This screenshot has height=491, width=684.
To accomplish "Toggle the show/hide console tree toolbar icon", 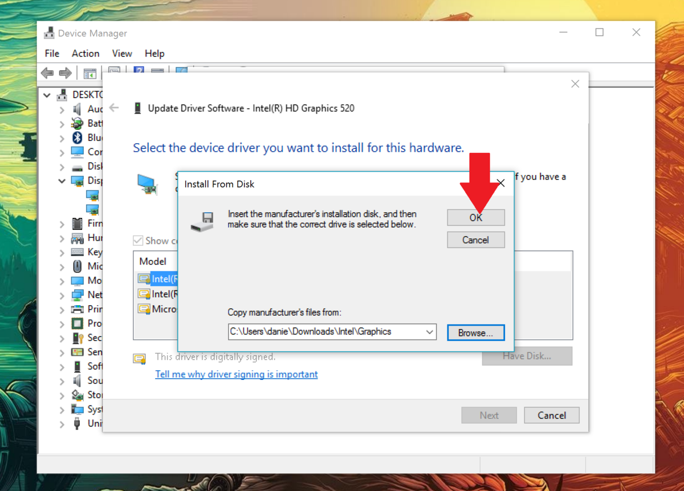I will click(89, 73).
